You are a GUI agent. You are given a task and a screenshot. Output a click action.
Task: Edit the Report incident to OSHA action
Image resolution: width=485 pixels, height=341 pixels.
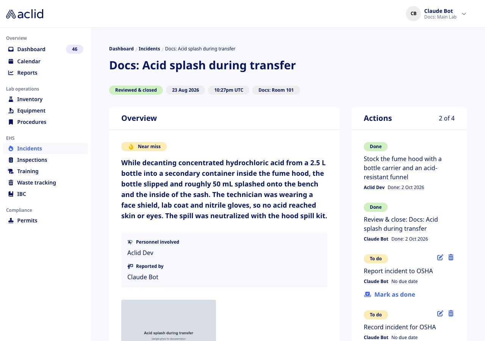pos(440,257)
